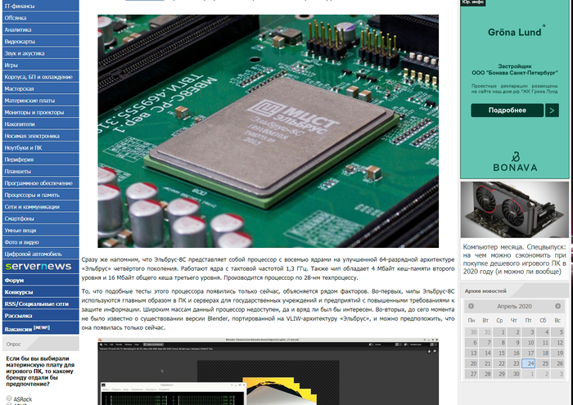
Task: Open the Видеокарты section
Action: pos(41,41)
